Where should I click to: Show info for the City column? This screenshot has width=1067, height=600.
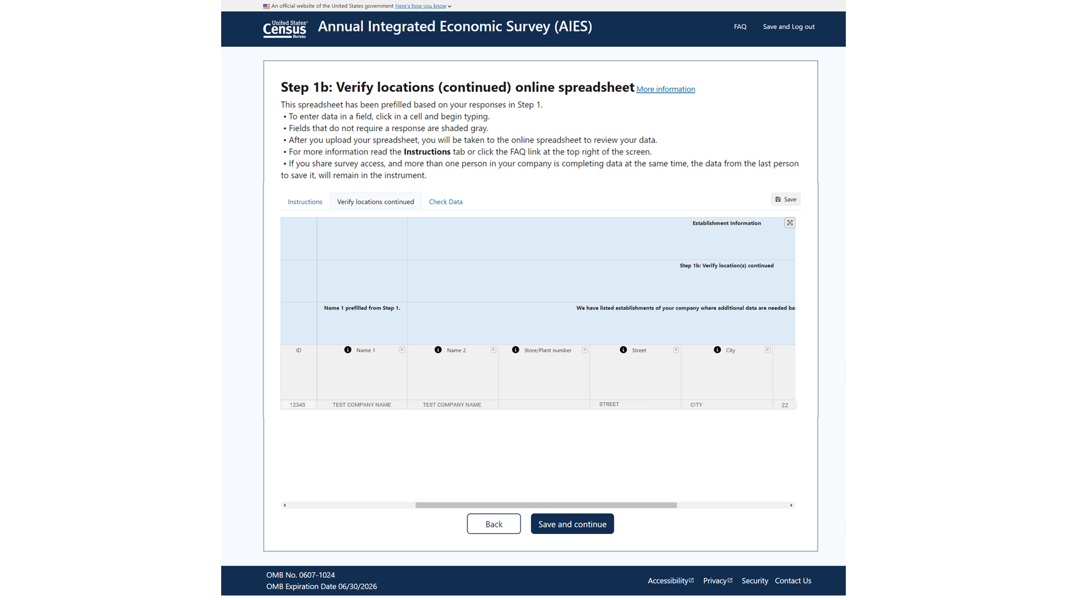[717, 350]
